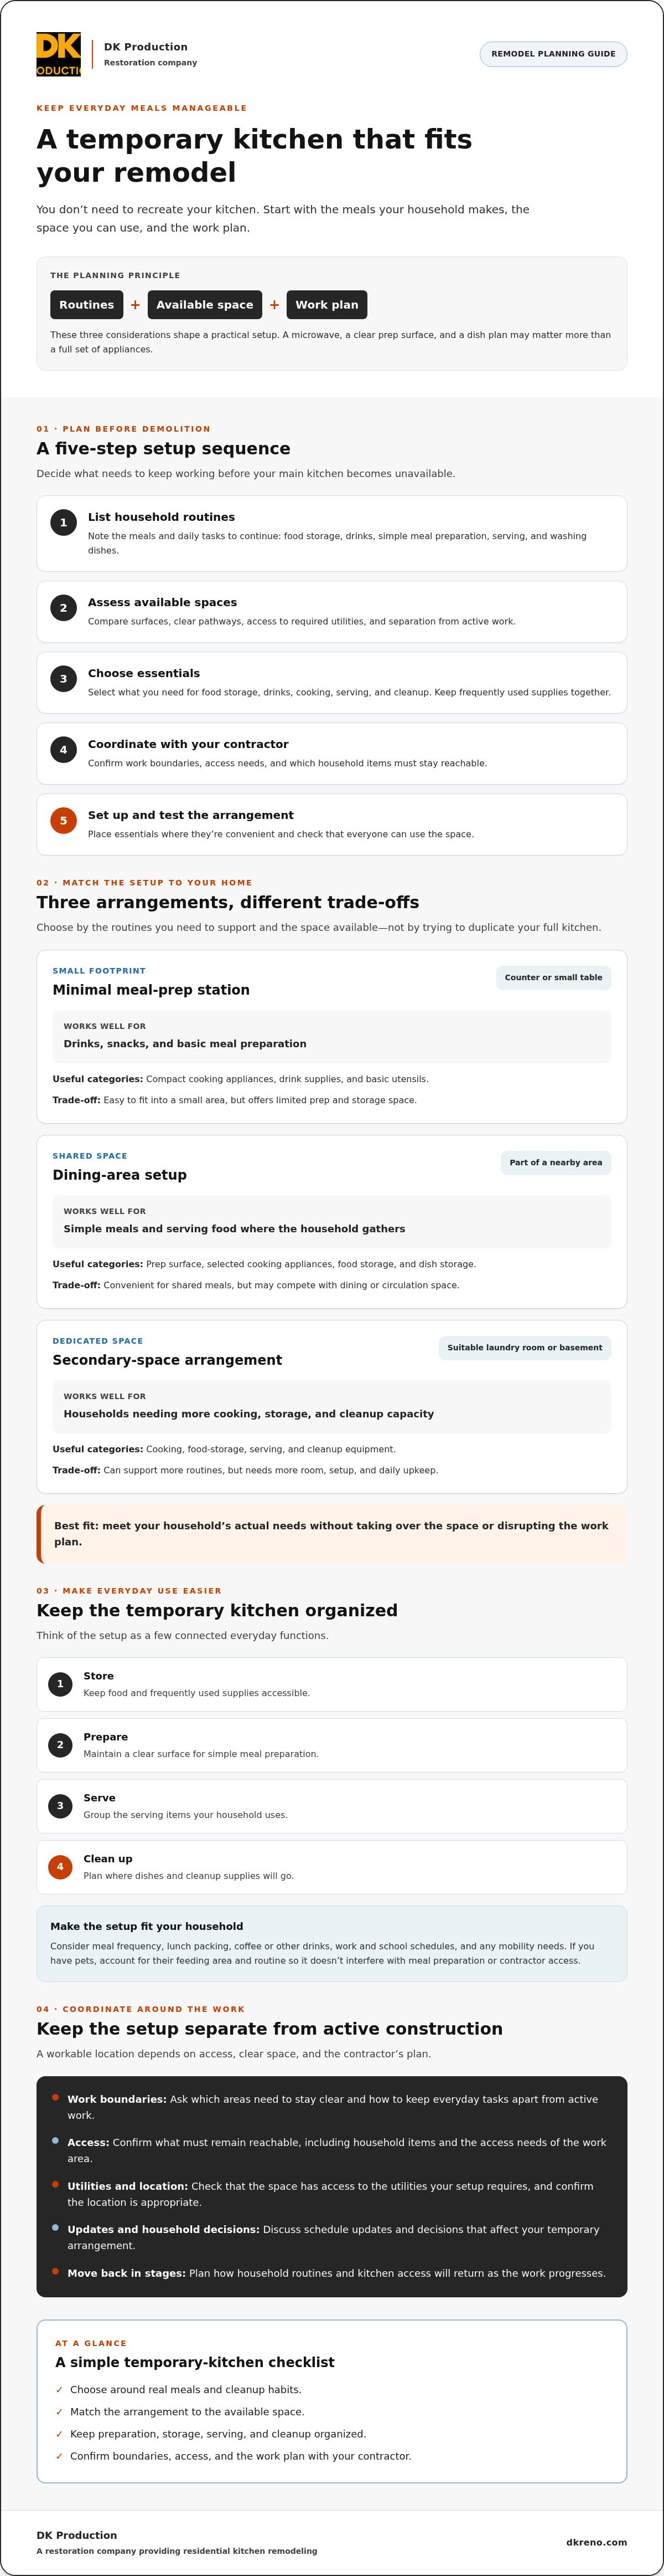Click the Counter or small table tag
This screenshot has width=664, height=2576.
tap(553, 978)
